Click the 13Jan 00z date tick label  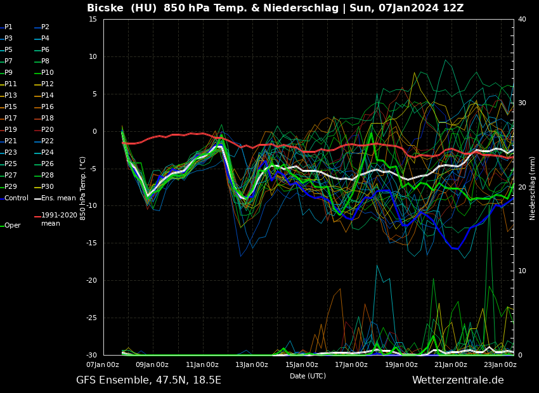click(252, 364)
